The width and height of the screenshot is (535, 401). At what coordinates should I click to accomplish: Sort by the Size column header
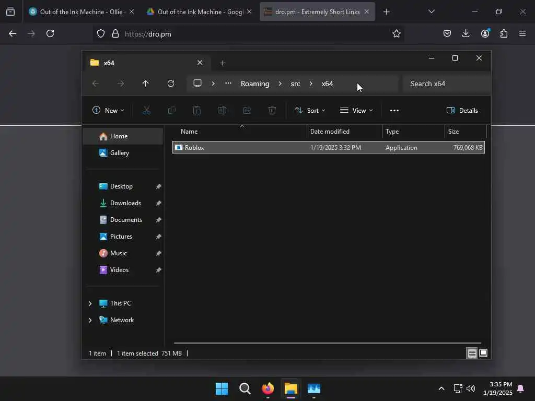pos(466,131)
